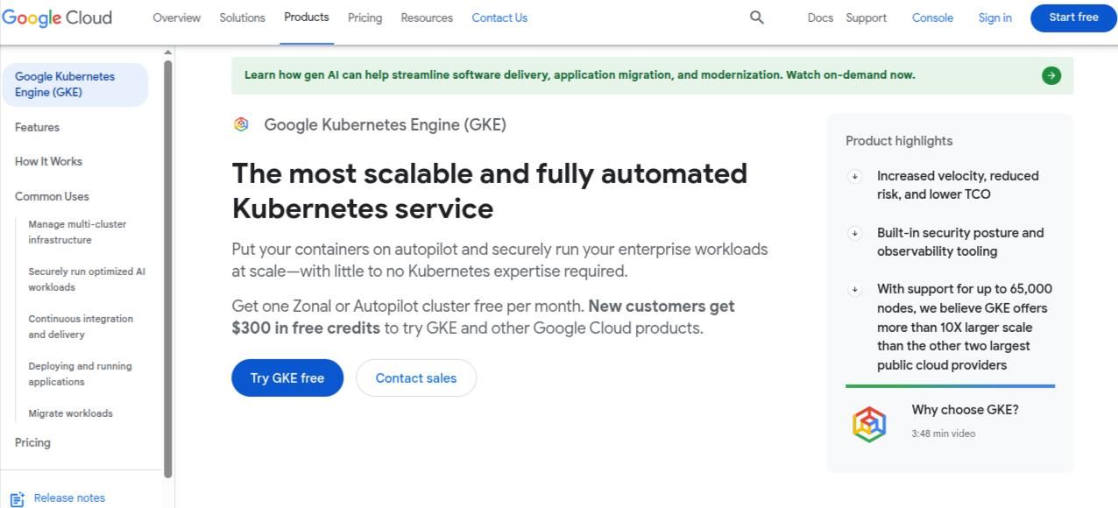Click 'Increased velocity, reduced risk, and lower TCO' text
The height and width of the screenshot is (508, 1118).
click(x=958, y=185)
